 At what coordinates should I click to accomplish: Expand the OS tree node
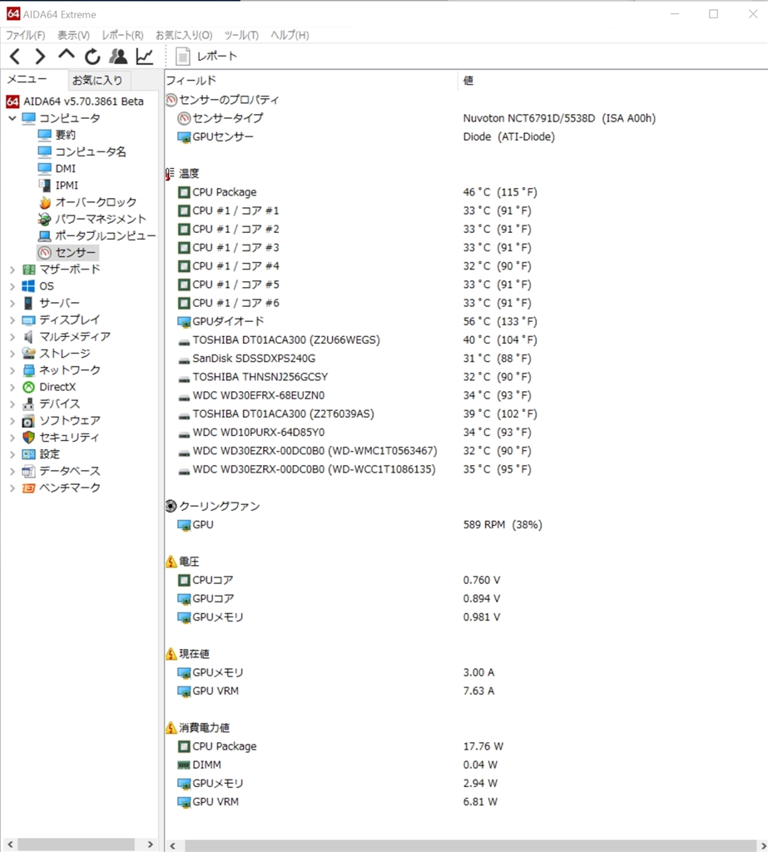[x=12, y=286]
